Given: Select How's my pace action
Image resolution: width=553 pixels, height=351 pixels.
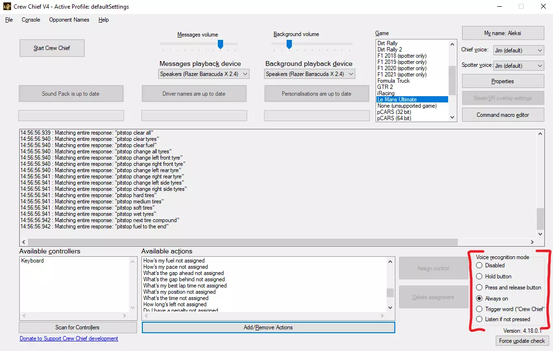Looking at the screenshot, I should (x=176, y=267).
